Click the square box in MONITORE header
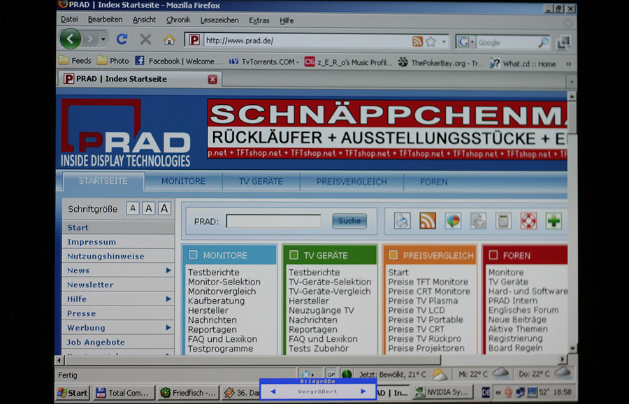 [x=194, y=254]
